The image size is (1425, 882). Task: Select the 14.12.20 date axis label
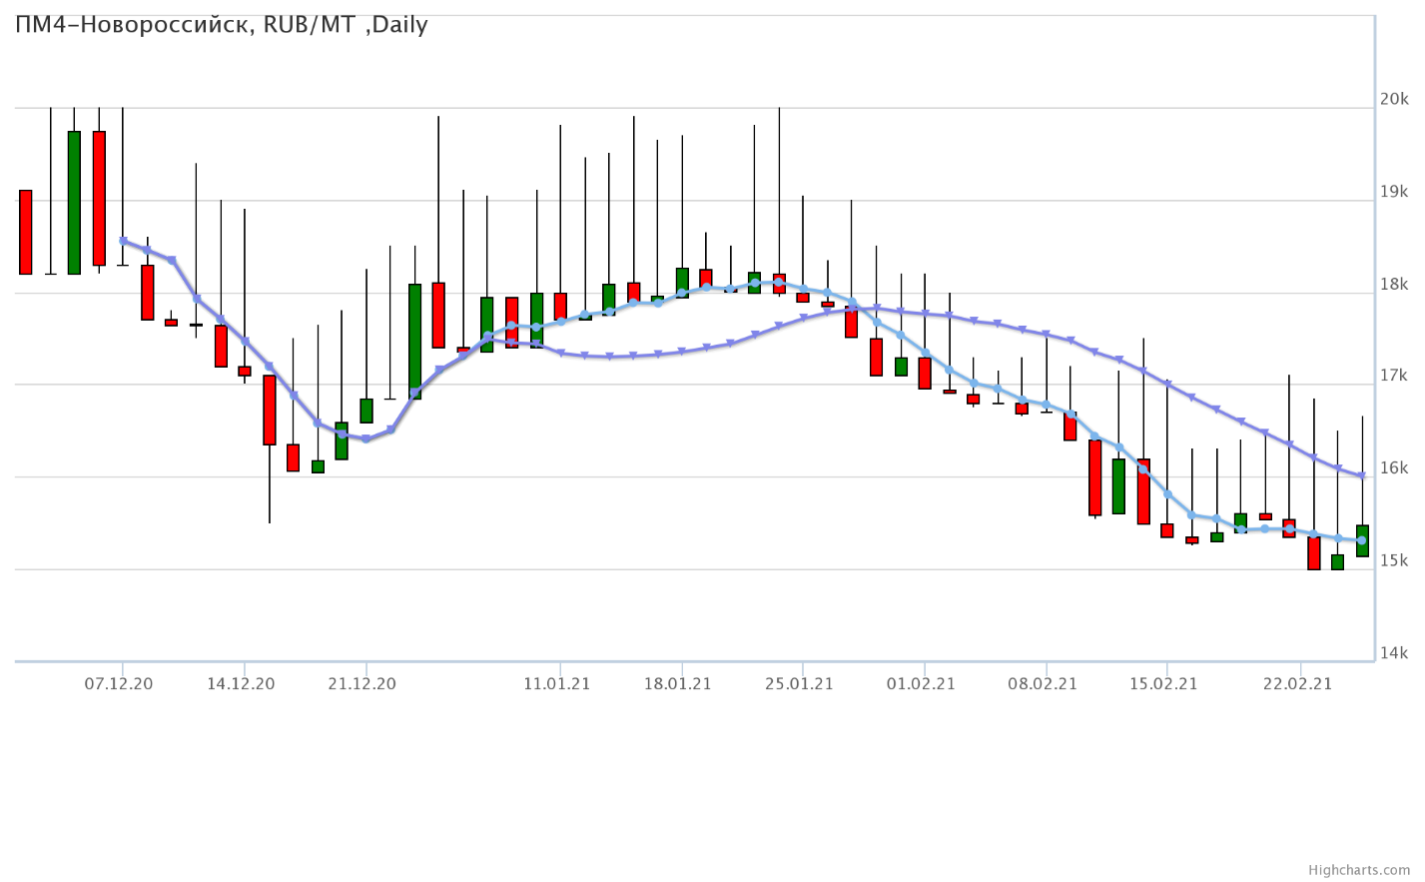241,684
